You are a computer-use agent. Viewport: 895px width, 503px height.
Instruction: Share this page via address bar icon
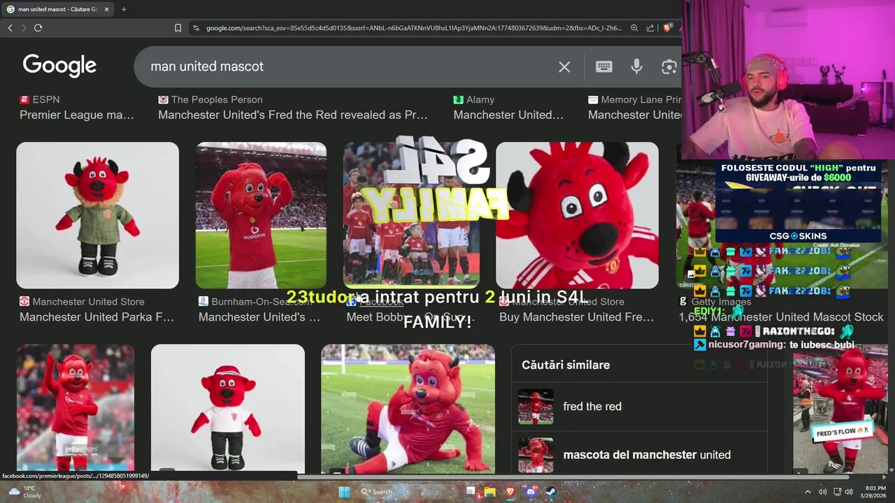(x=650, y=28)
